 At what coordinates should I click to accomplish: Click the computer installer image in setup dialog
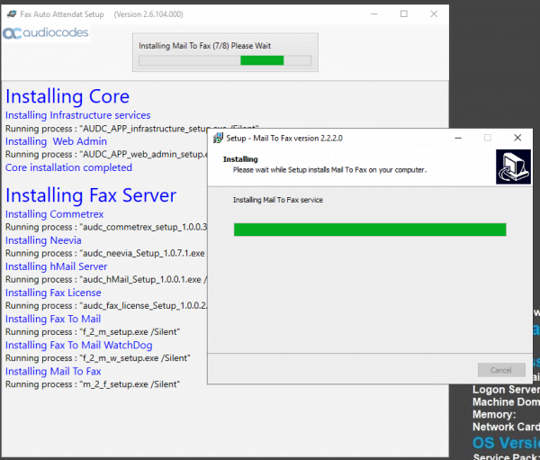[510, 167]
